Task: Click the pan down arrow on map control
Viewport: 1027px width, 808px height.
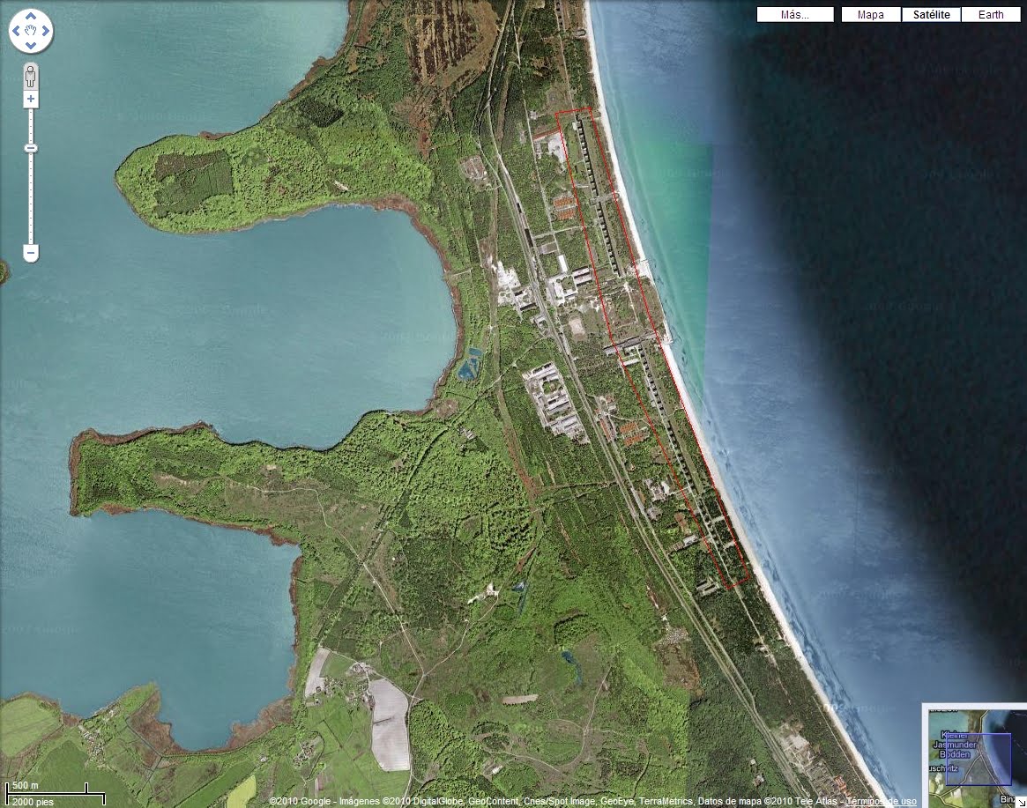Action: [31, 46]
